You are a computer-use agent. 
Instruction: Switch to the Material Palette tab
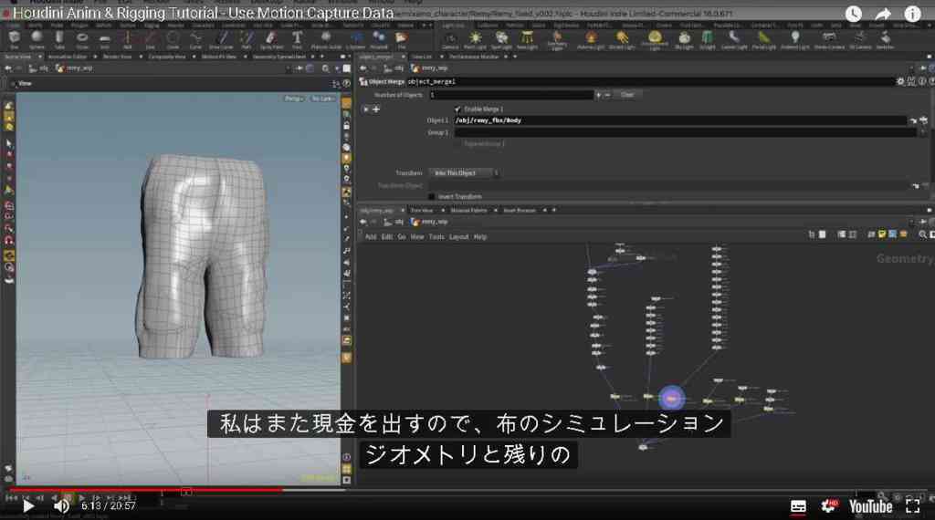pos(468,210)
